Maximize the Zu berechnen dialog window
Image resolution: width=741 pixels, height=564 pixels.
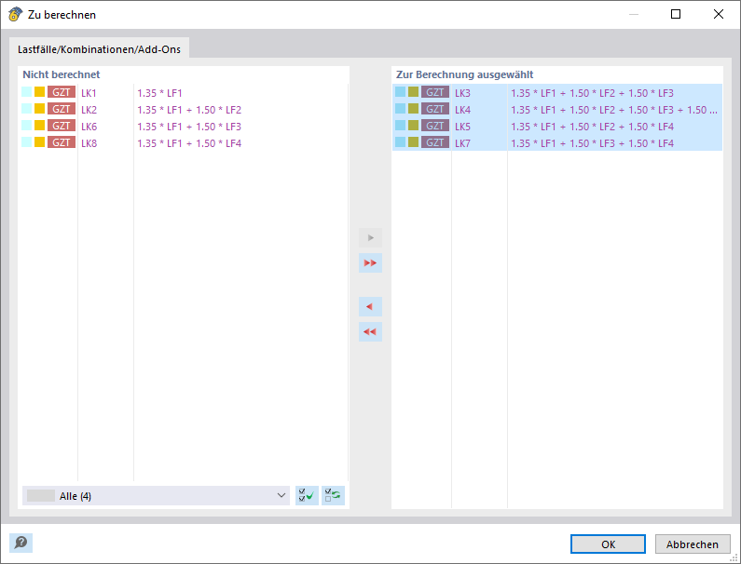[676, 14]
